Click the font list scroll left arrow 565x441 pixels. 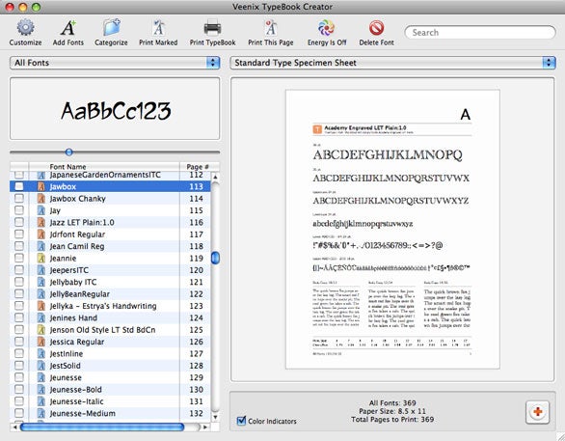coord(14,427)
